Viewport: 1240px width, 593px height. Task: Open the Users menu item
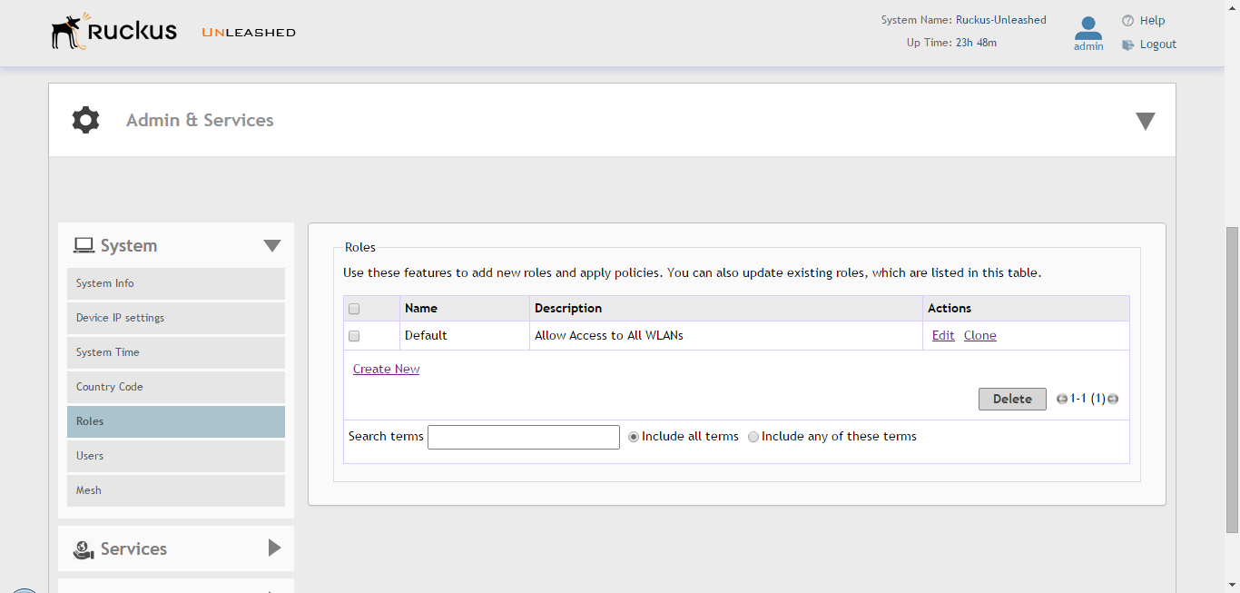(175, 456)
